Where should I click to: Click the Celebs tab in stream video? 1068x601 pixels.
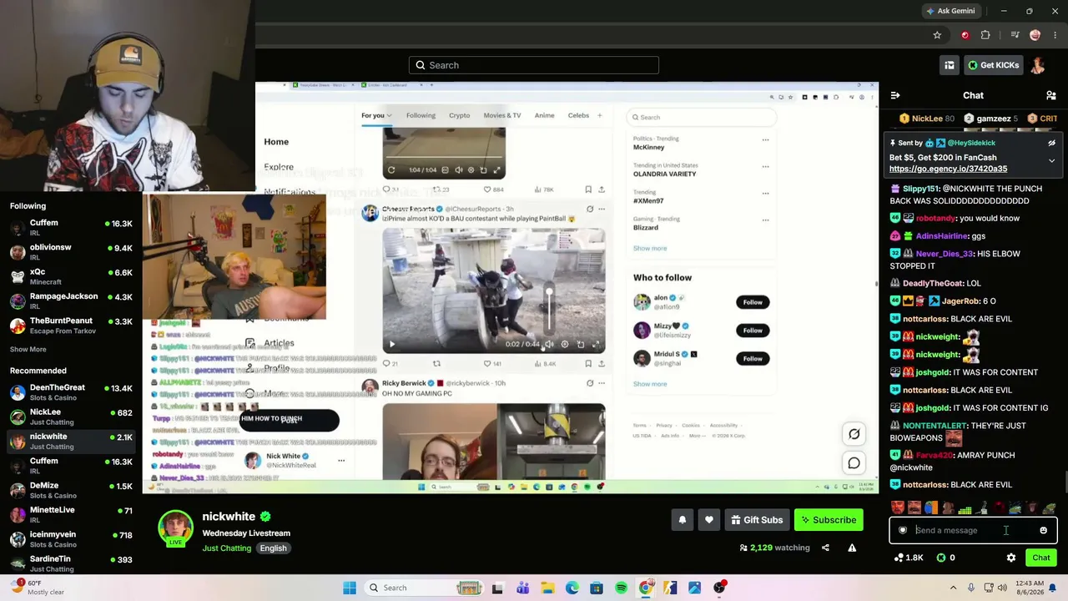[578, 115]
